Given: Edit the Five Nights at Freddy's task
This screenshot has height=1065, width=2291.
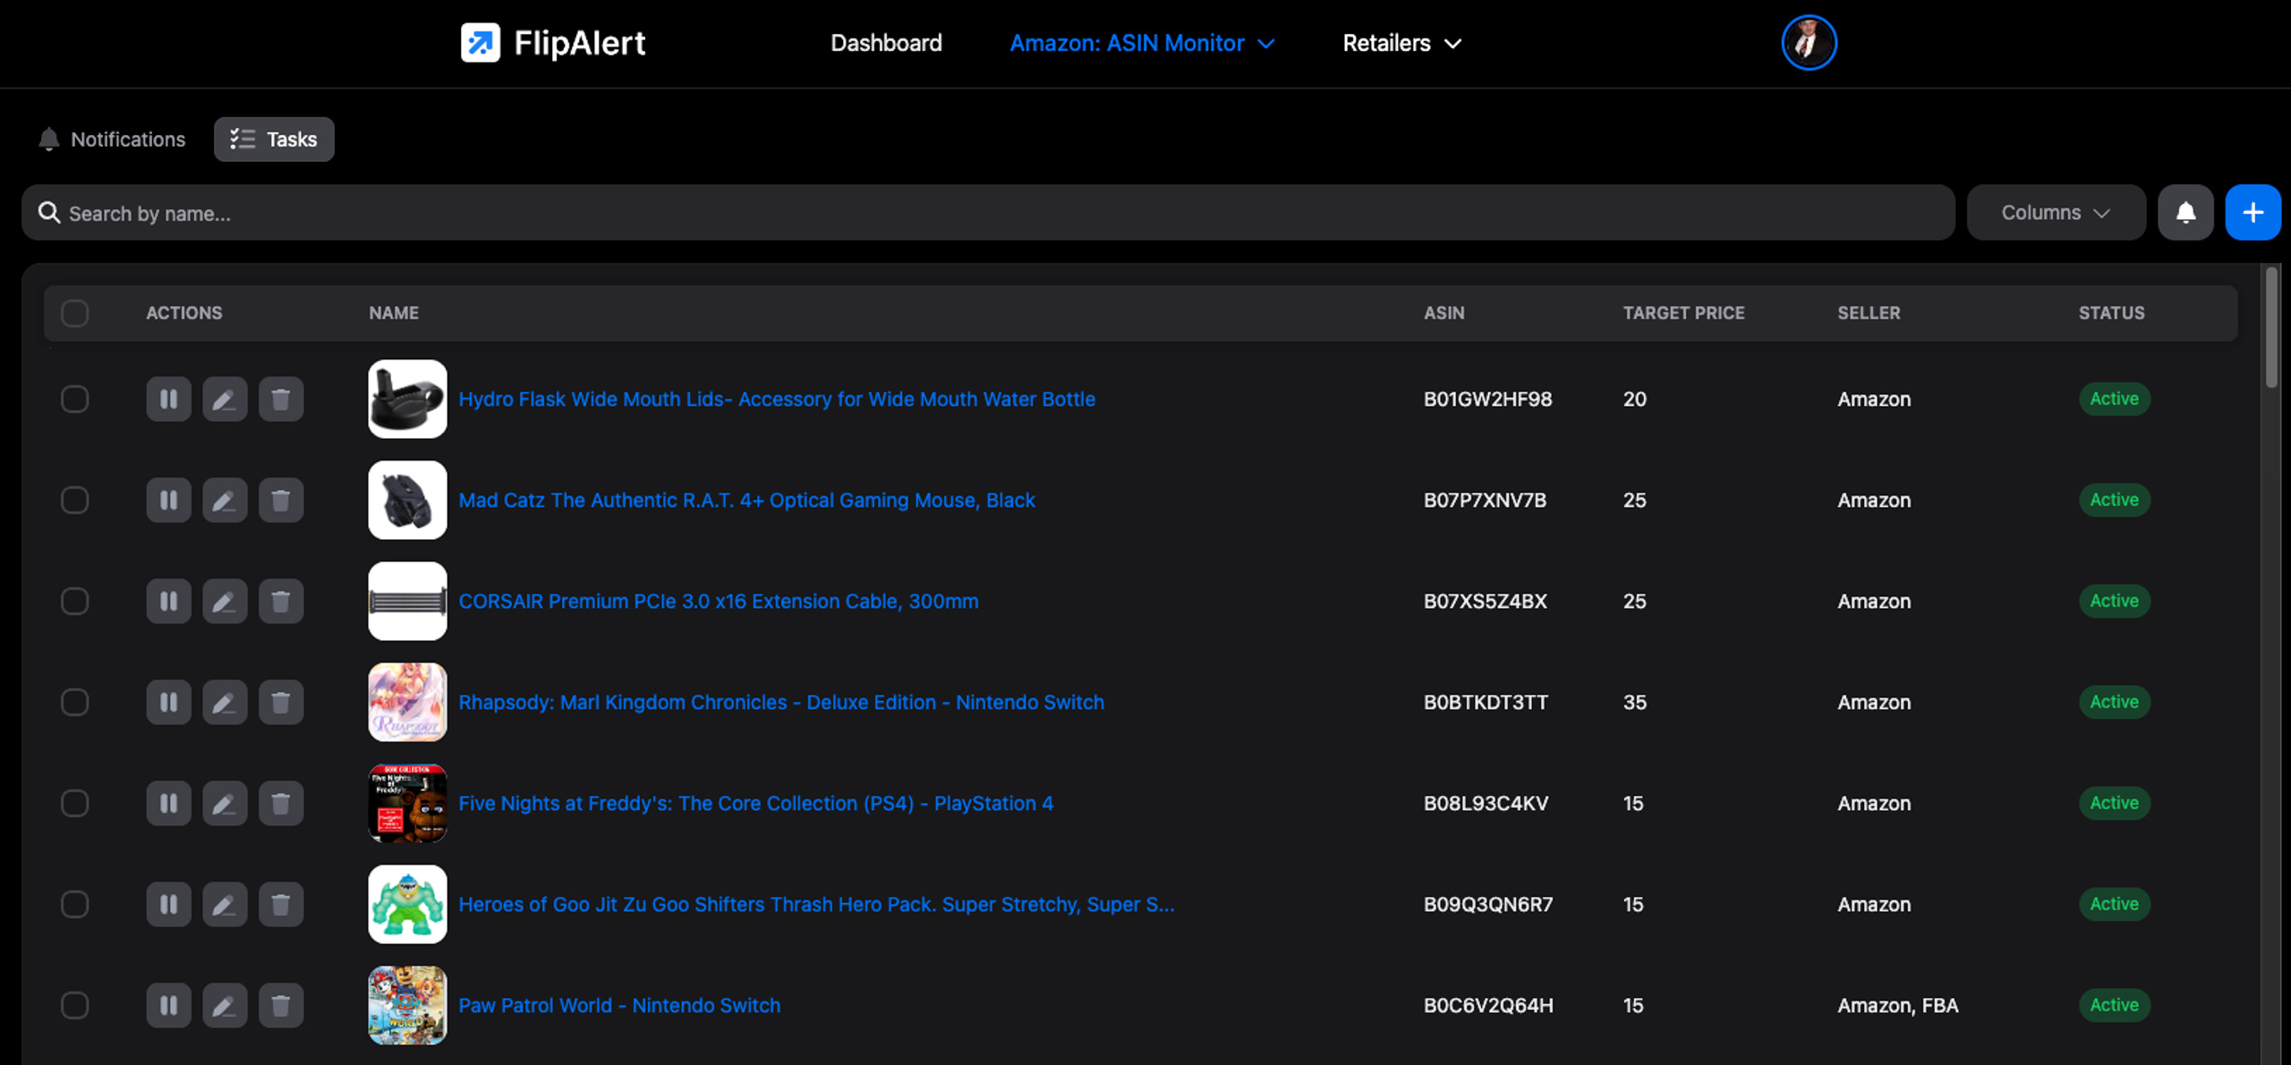Looking at the screenshot, I should click(x=225, y=803).
